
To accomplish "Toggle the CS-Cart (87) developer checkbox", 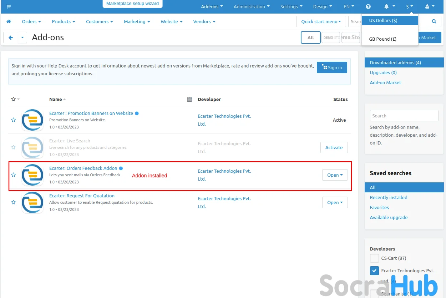I will (x=374, y=258).
